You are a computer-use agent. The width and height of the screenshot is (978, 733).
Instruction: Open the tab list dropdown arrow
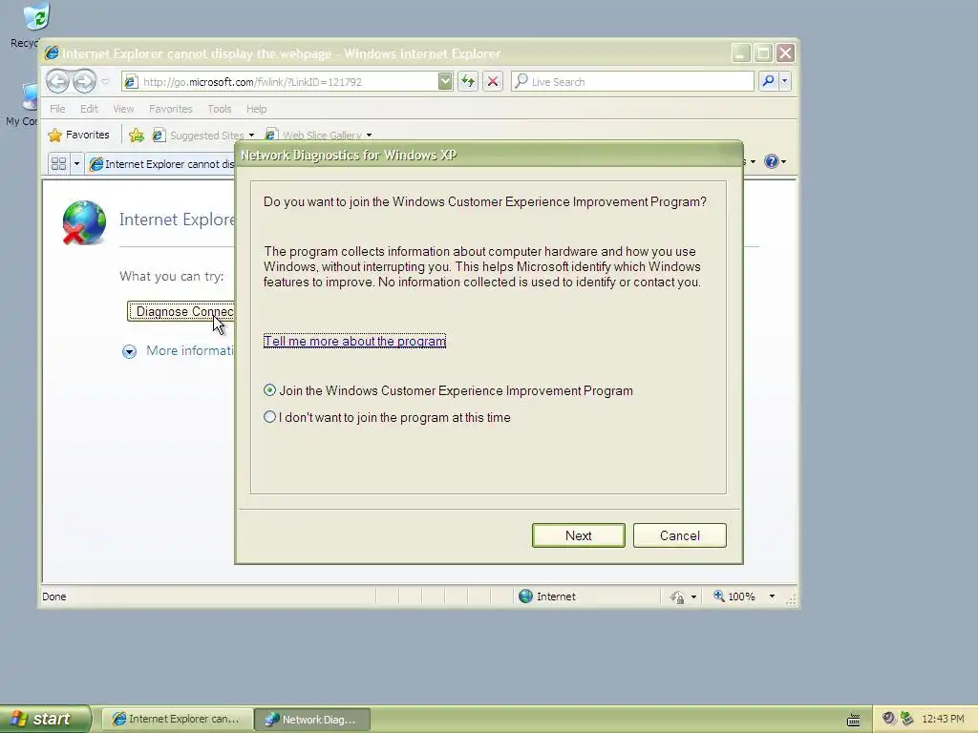pos(76,163)
